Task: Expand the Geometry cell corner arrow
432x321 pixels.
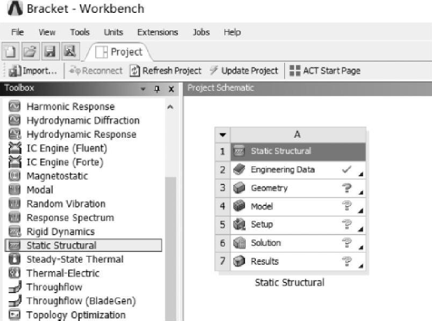Action: 361,192
